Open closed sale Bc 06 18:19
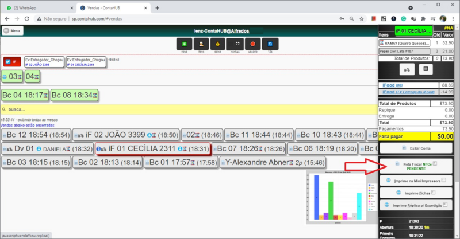460x239 pixels. click(x=323, y=148)
